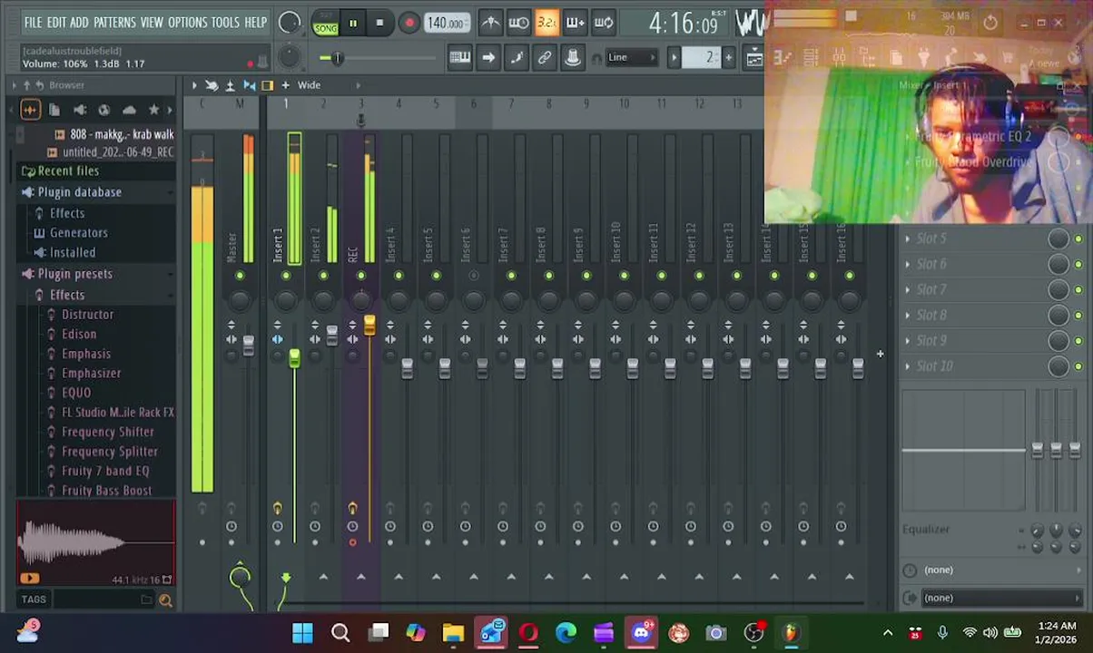Open the starred favorites tab in Browser
Screen dimensions: 1093x653
[x=153, y=110]
